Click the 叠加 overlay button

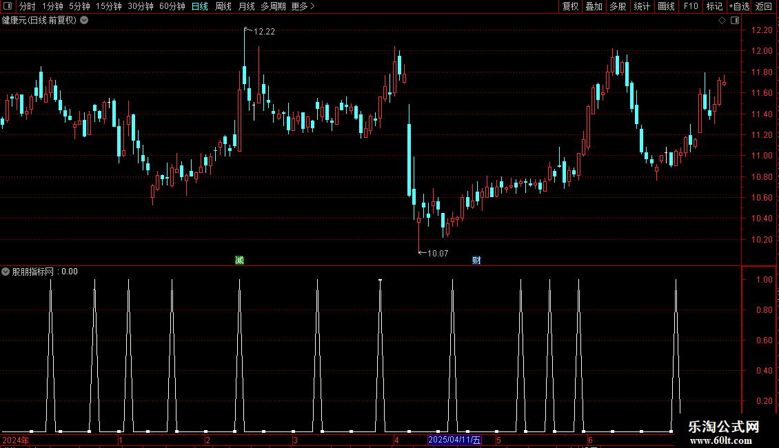point(594,6)
